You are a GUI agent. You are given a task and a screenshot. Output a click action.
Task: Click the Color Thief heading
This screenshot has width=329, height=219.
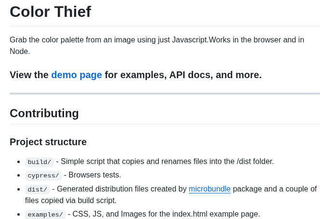click(x=51, y=12)
